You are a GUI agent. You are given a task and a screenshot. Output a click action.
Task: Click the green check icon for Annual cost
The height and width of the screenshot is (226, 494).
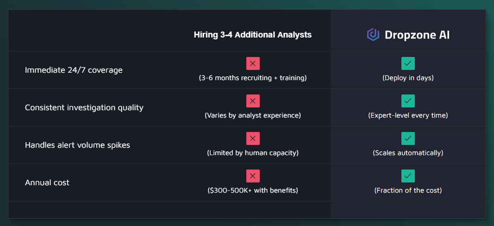pyautogui.click(x=408, y=176)
